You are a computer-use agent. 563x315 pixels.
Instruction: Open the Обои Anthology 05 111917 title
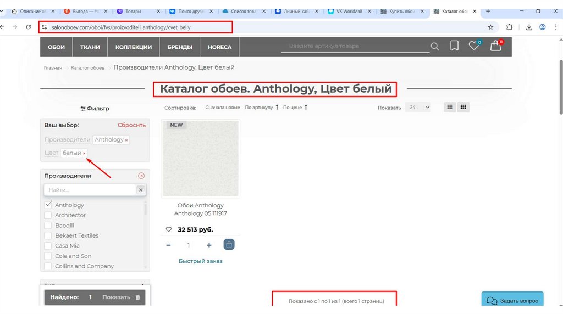point(200,209)
